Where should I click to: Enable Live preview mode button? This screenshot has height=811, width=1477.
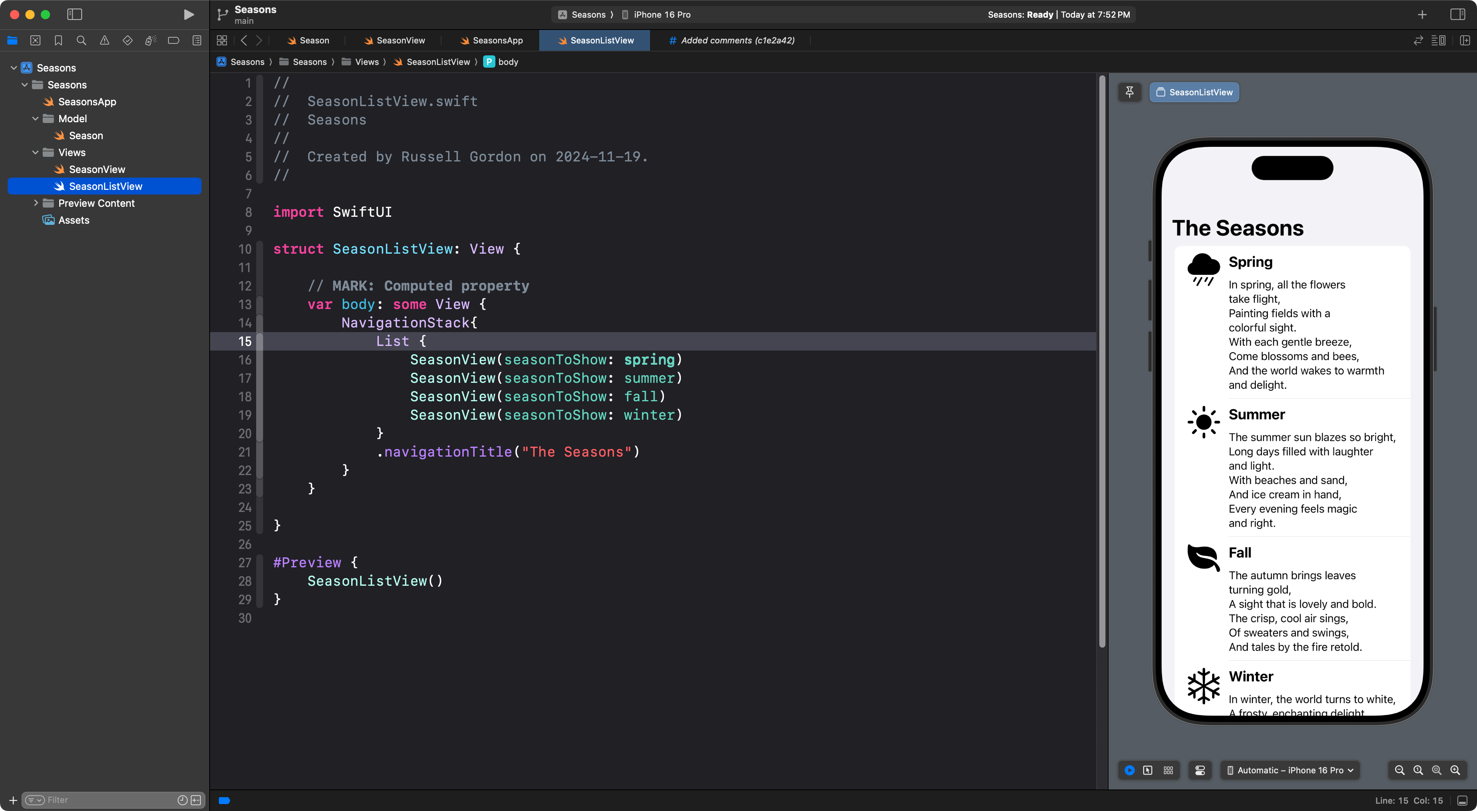tap(1130, 770)
